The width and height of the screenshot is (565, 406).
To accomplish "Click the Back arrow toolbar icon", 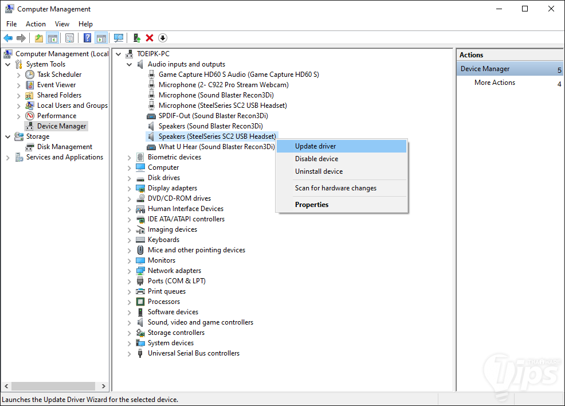I will coord(8,38).
